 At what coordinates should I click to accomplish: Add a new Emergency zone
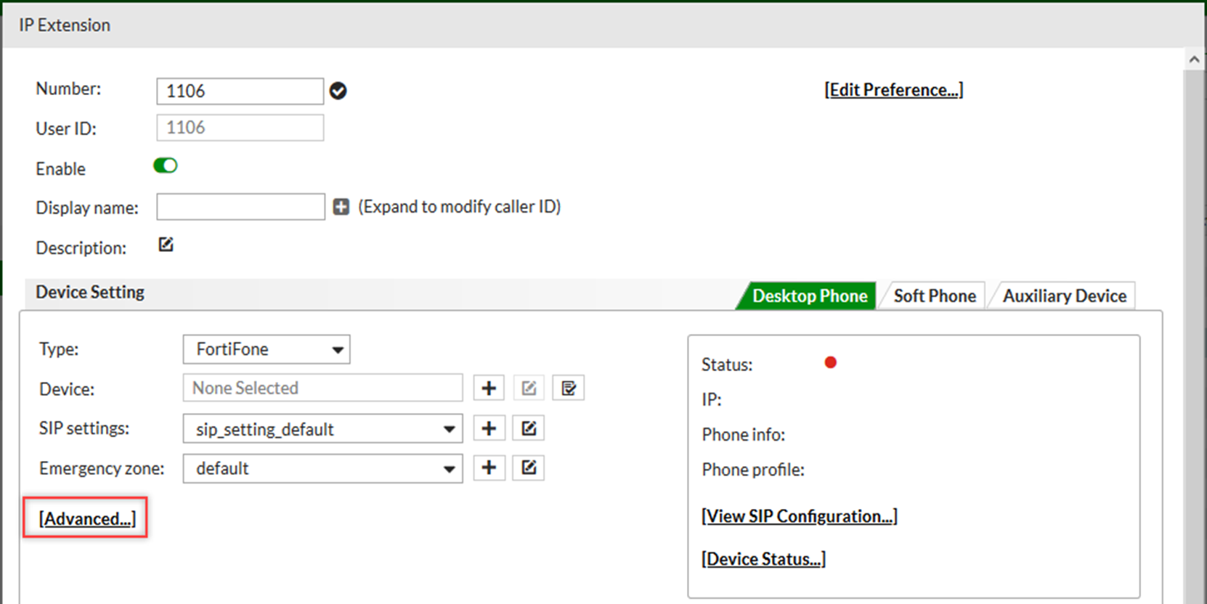click(489, 468)
